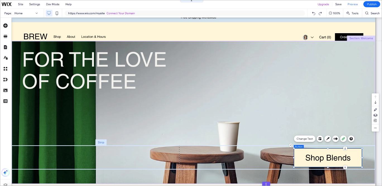Open the Media image icon in sidebar

click(5, 90)
